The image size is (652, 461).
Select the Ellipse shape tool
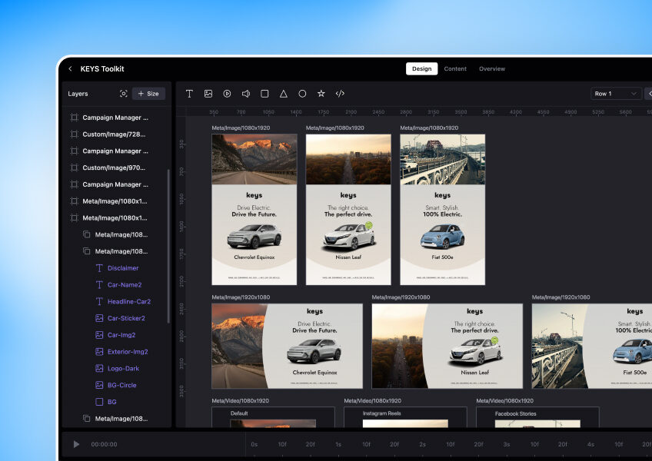[302, 94]
